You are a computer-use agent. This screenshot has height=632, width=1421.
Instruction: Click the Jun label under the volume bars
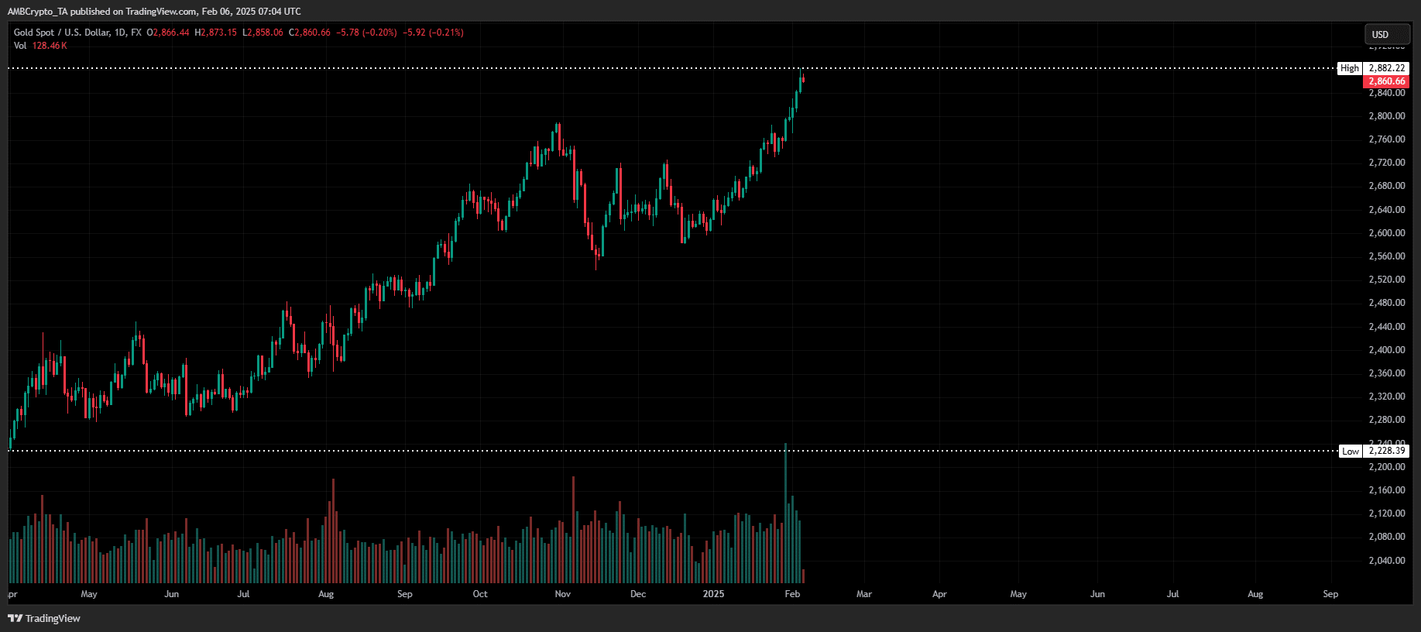[x=172, y=594]
